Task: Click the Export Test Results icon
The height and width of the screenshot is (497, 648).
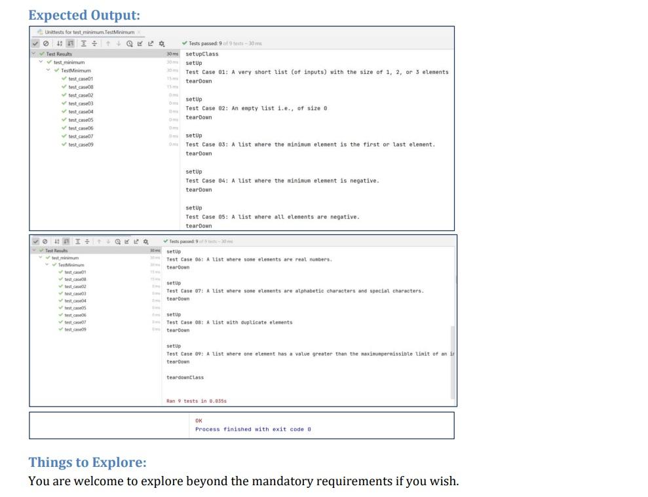Action: pos(151,43)
